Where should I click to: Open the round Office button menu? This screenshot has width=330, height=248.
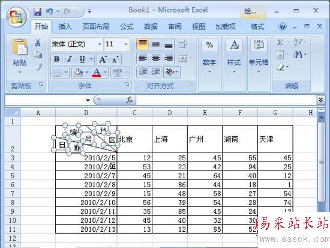pos(16,17)
